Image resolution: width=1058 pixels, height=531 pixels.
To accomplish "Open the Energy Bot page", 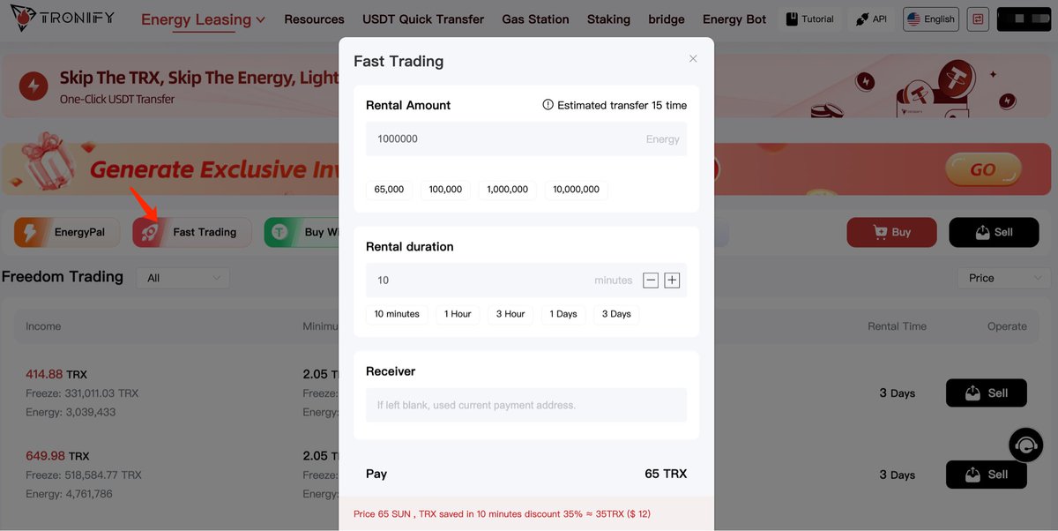I will (734, 19).
